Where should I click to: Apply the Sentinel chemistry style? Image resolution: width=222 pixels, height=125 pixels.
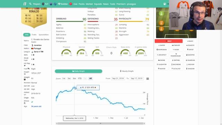coord(176,60)
